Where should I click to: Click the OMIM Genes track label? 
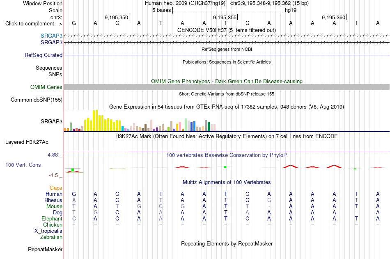[46, 87]
